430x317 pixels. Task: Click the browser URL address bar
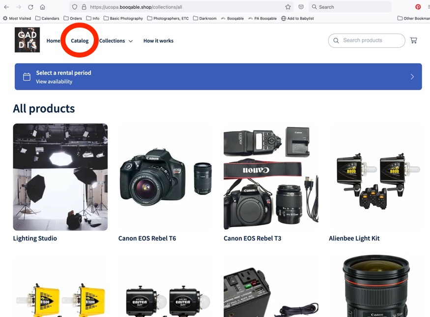(181, 7)
